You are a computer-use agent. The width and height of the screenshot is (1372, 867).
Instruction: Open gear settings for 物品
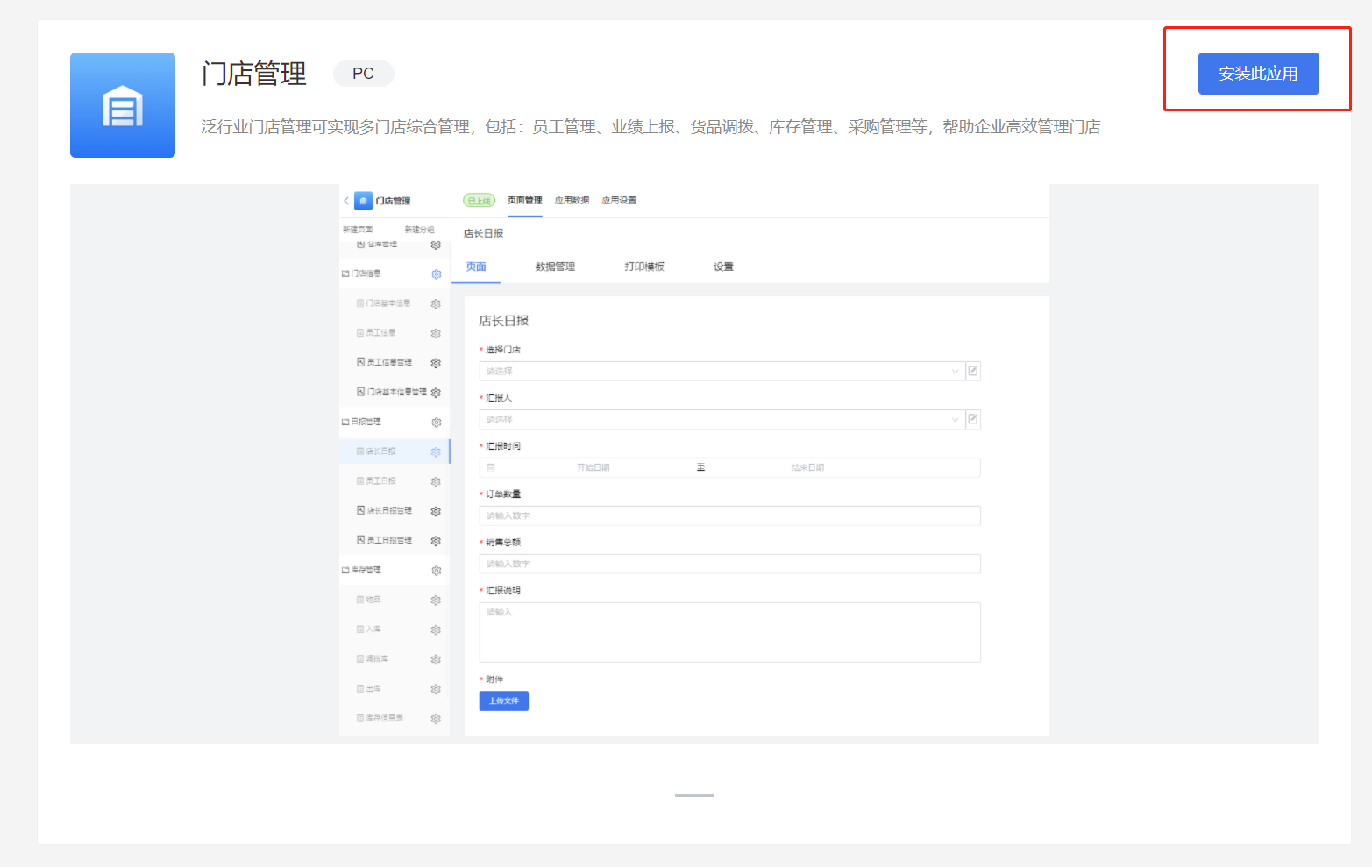(x=436, y=601)
